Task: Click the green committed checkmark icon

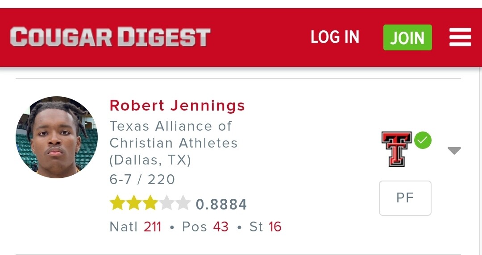Action: [x=423, y=140]
